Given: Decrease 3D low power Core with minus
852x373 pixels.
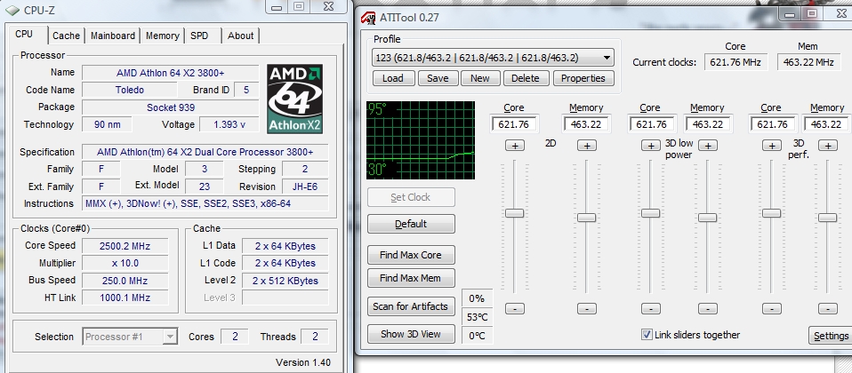Looking at the screenshot, I should [651, 309].
